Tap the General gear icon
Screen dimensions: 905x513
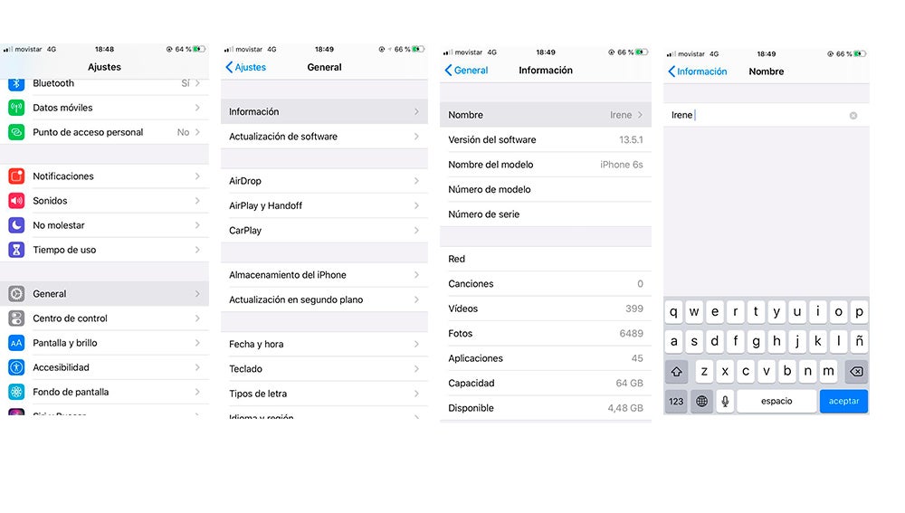click(x=16, y=294)
